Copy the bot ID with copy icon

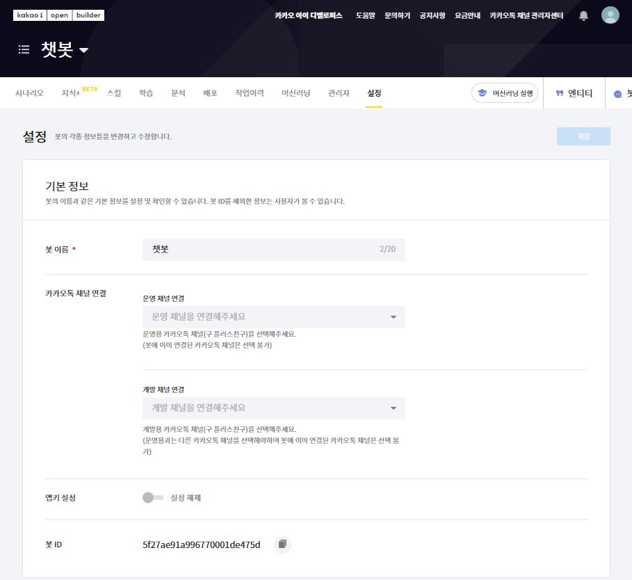click(282, 545)
